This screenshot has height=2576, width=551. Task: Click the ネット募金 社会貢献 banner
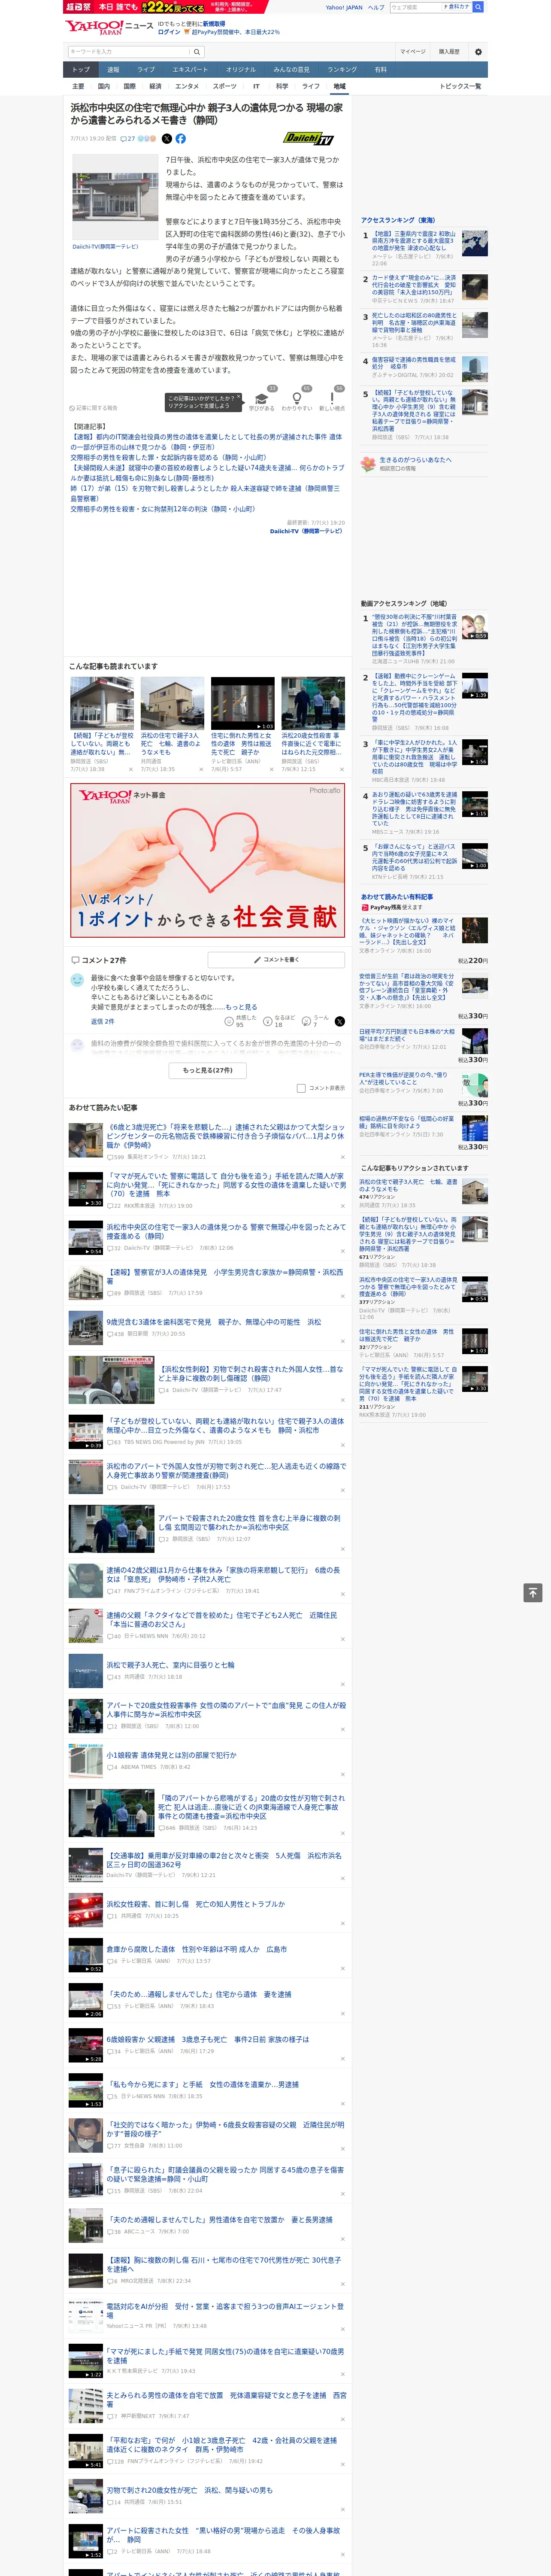coord(208,860)
